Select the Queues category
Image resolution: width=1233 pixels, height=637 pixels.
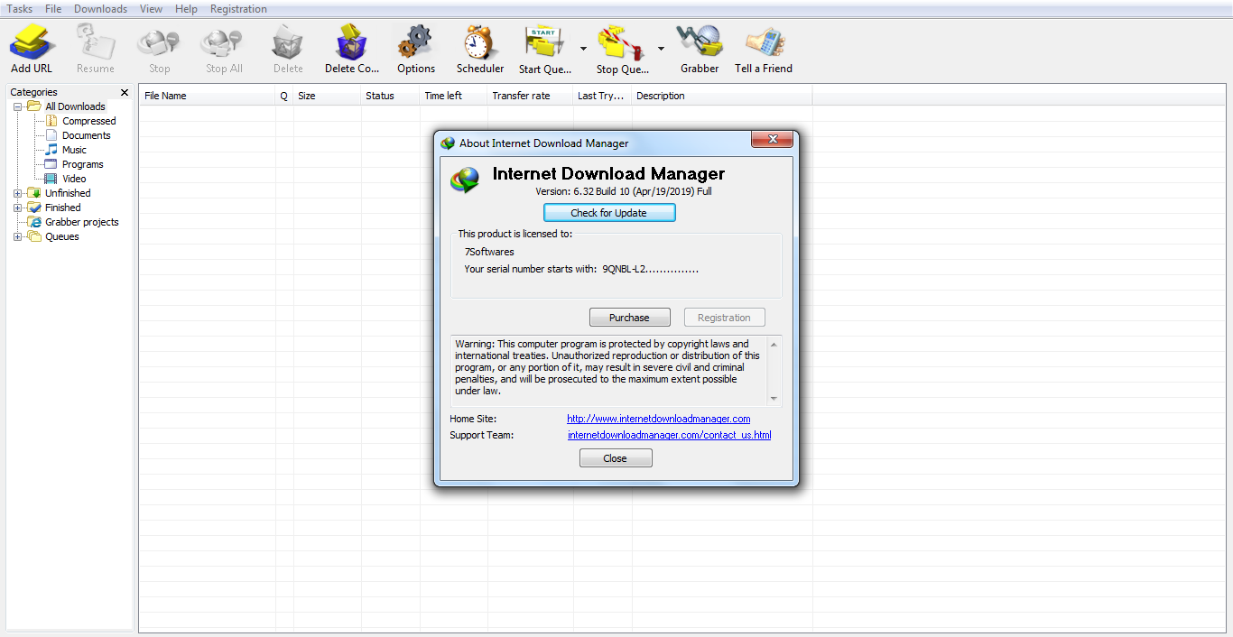[x=61, y=236]
